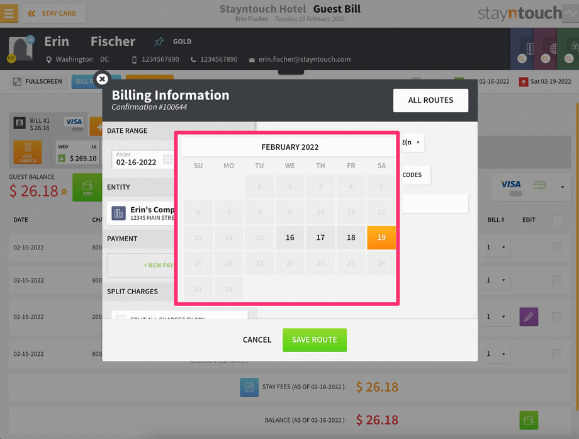Select February 18 in the calendar

coord(351,237)
